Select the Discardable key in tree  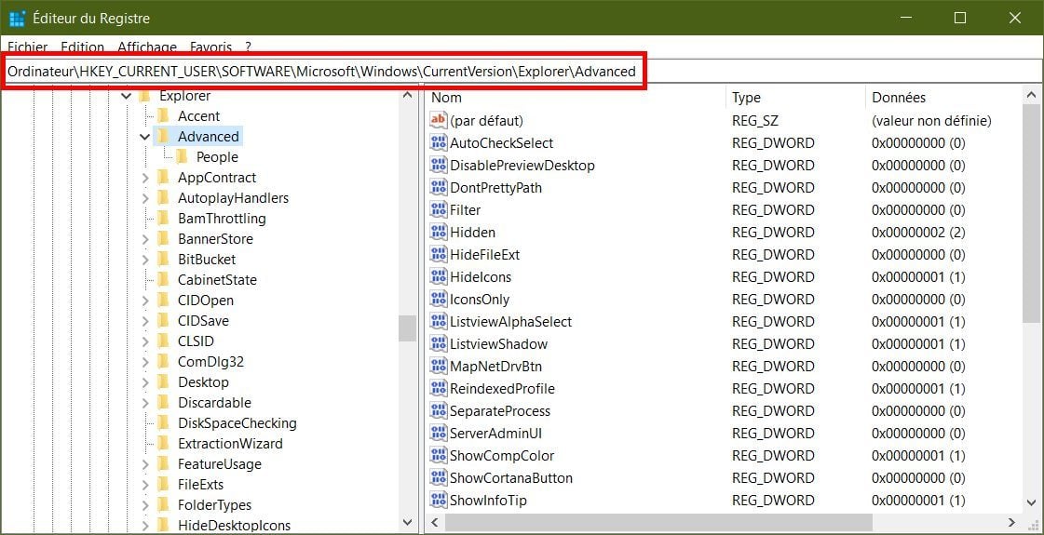click(x=214, y=403)
